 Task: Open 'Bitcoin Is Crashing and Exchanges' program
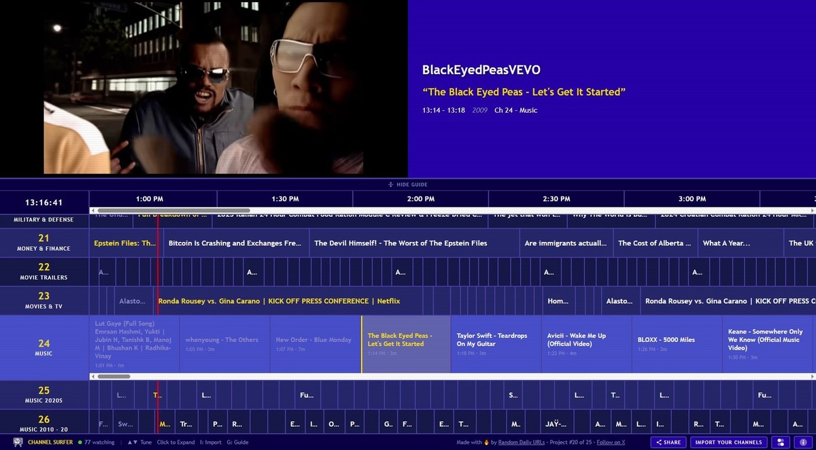(235, 243)
